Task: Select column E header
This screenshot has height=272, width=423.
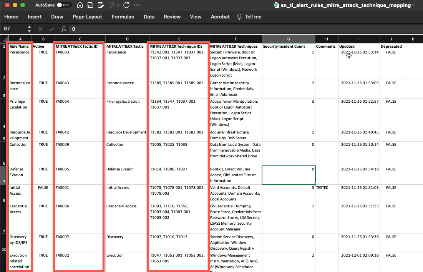Action: point(179,39)
